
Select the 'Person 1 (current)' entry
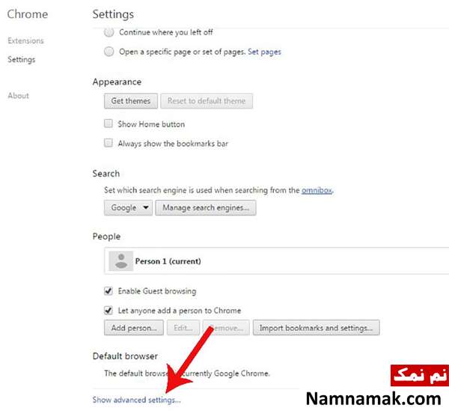coord(277,261)
